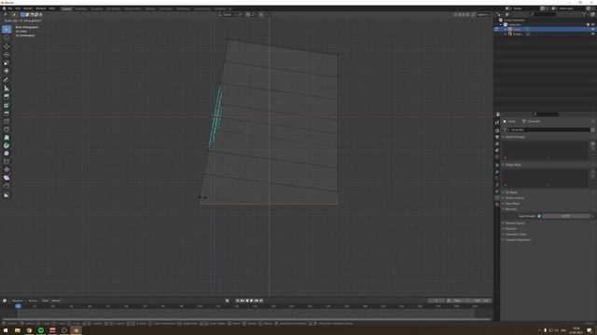This screenshot has height=335, width=597.
Task: Click the current frame marker in timeline
Action: tap(19, 306)
